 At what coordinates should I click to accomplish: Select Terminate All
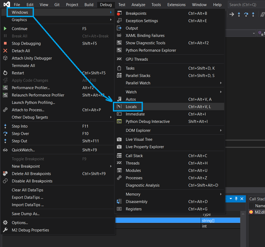(x=58, y=66)
